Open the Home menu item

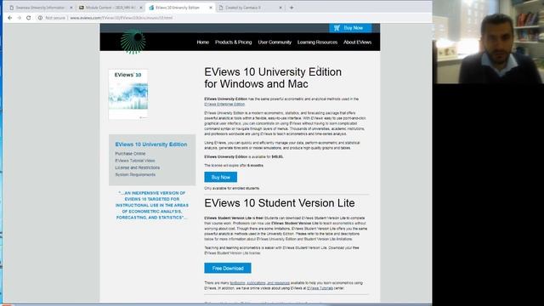pos(203,42)
